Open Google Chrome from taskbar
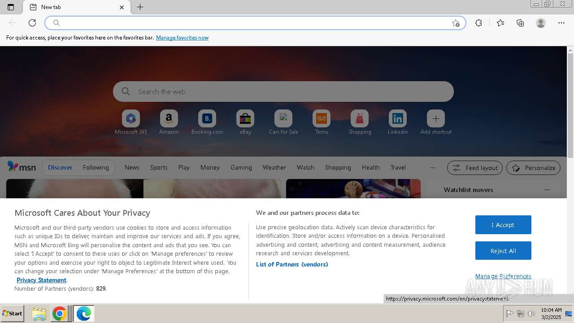Screen dimensions: 574x323 click(59, 314)
